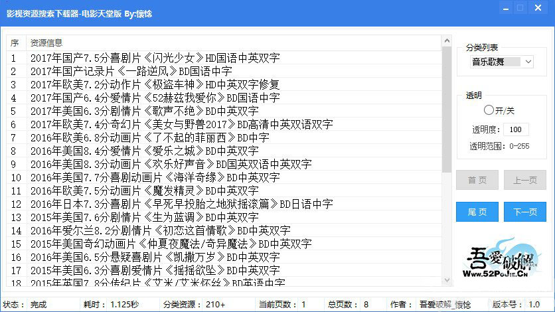555x312 pixels.
Task: Select row 13 《生为蓝调》BD中英双字
Action: [224, 217]
